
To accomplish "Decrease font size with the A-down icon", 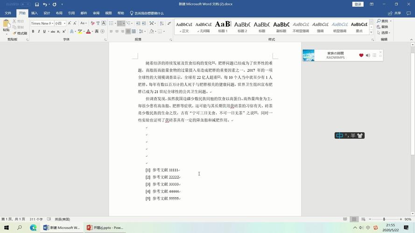I will [75, 23].
